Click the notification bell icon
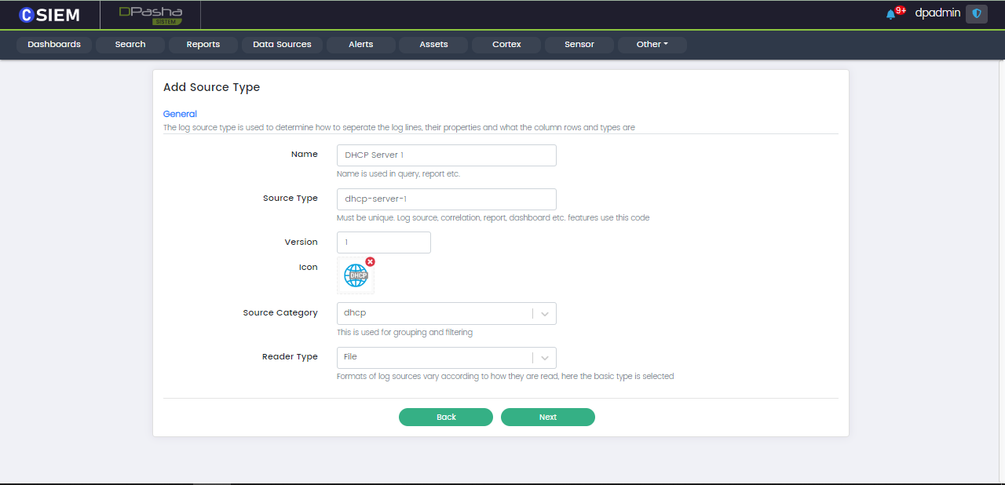Screen dimensions: 1005x485 890,14
